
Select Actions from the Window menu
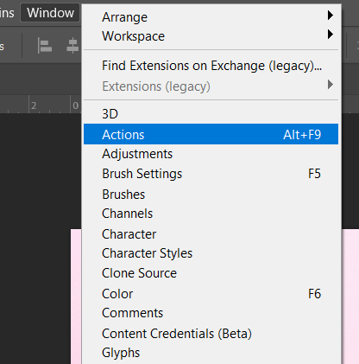(211, 134)
